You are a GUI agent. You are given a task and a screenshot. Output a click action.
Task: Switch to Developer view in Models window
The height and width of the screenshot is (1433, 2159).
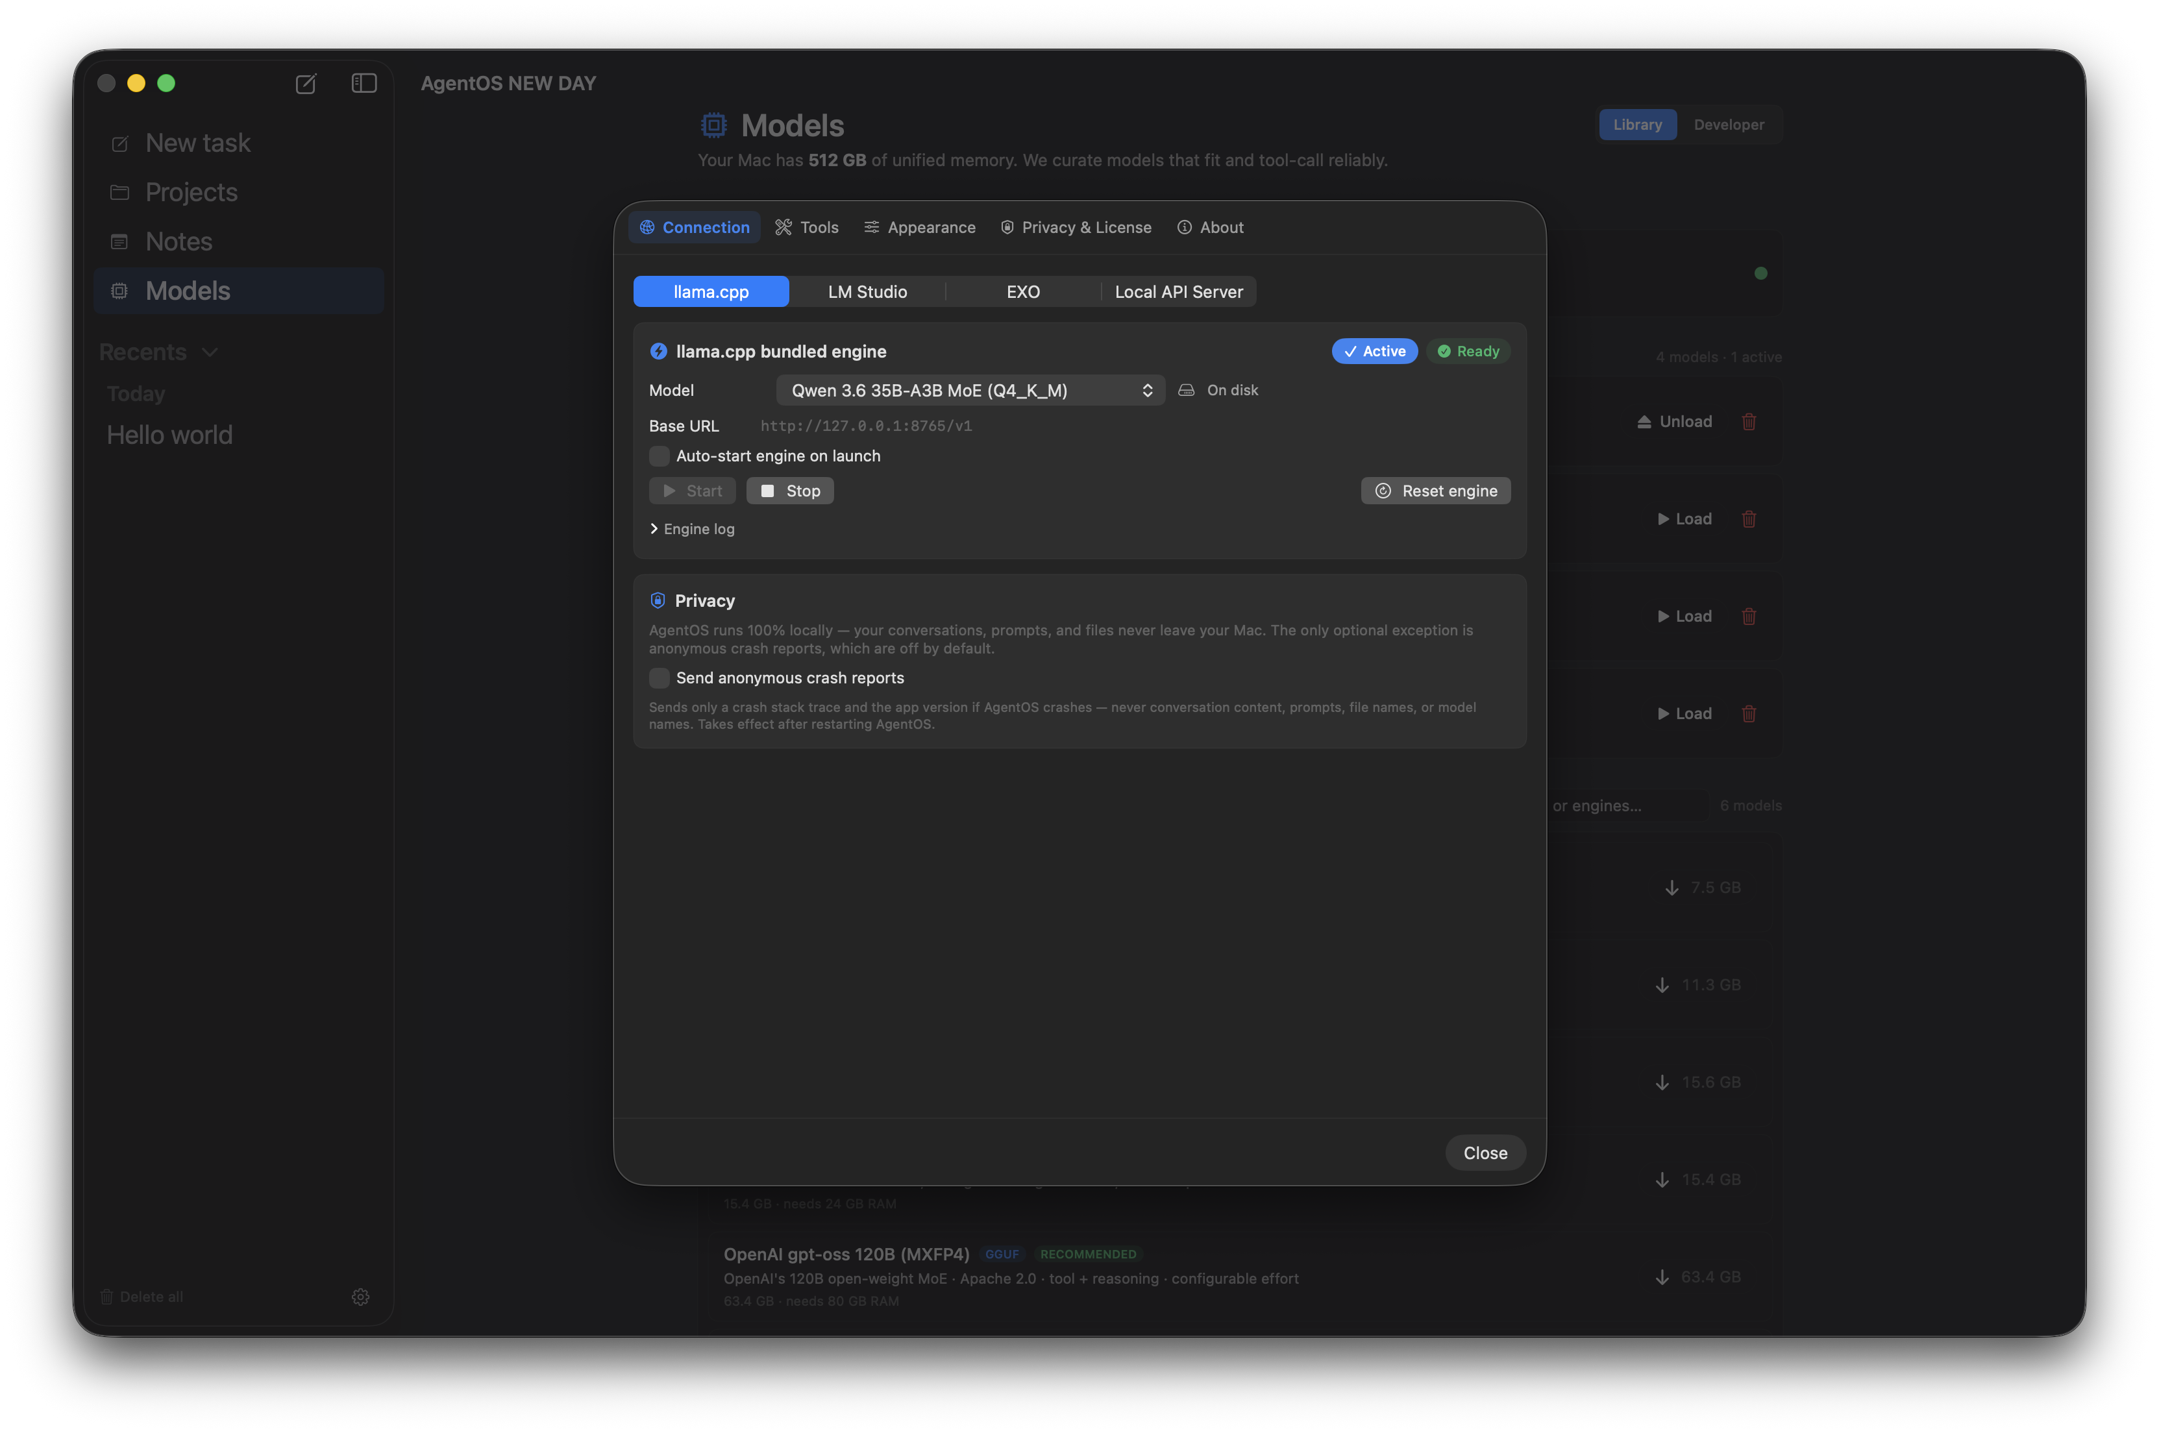pyautogui.click(x=1729, y=125)
